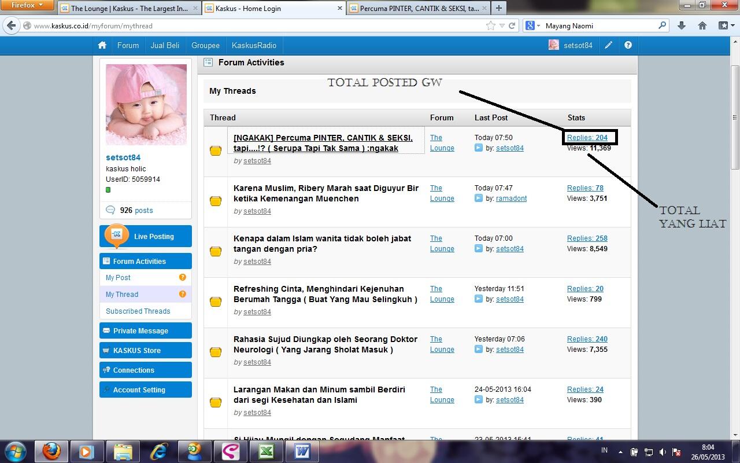Screen dimensions: 740x463
Task: Click the help icon next to My Thread
Action: point(183,294)
